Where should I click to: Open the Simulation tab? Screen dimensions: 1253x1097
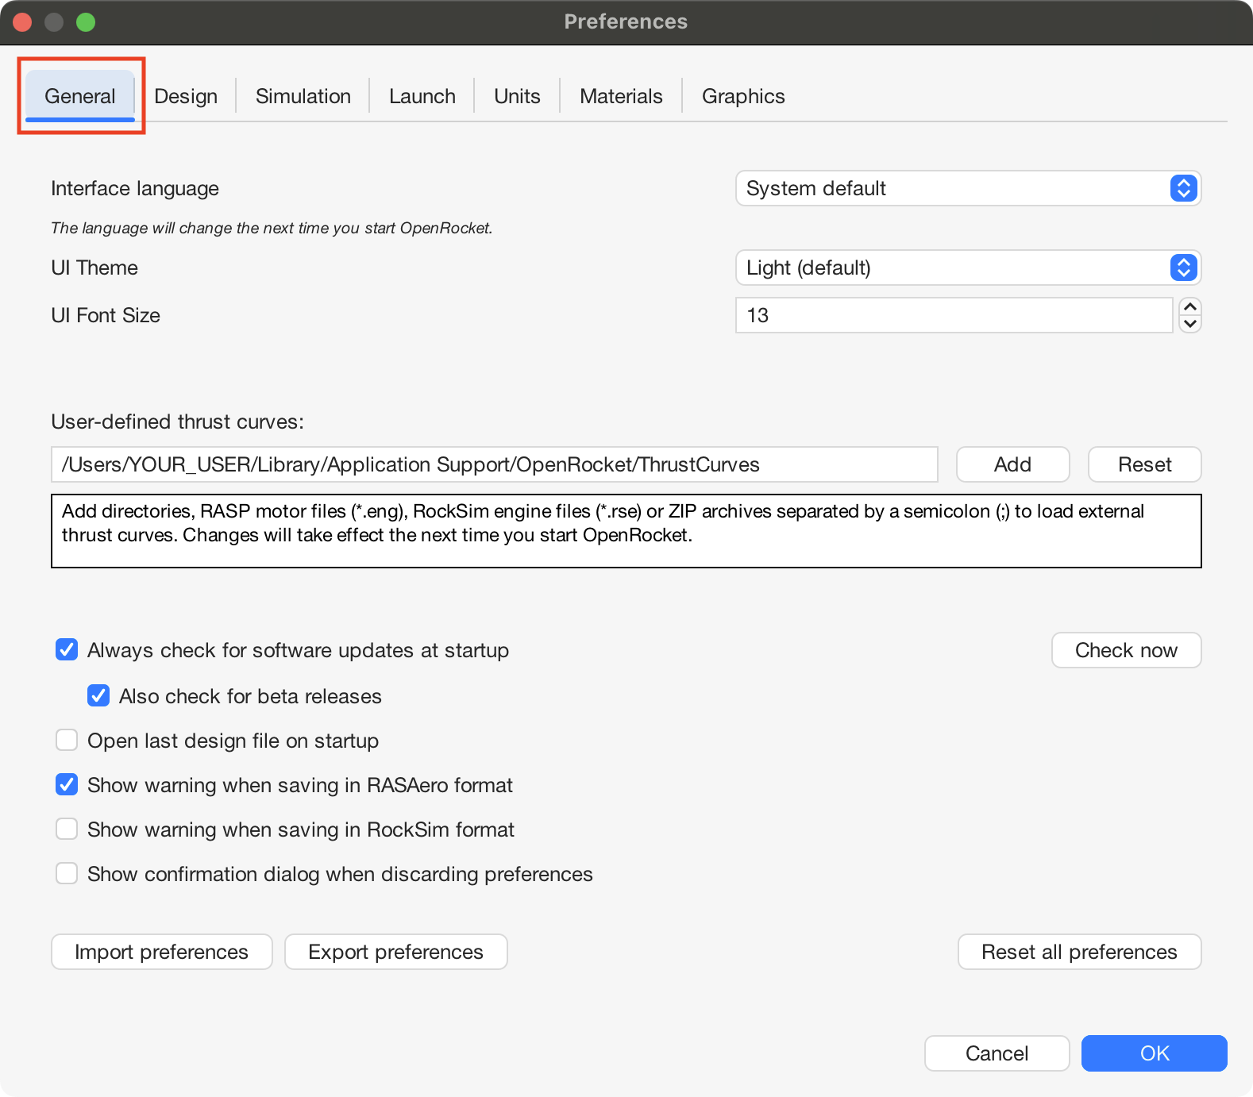pyautogui.click(x=303, y=96)
